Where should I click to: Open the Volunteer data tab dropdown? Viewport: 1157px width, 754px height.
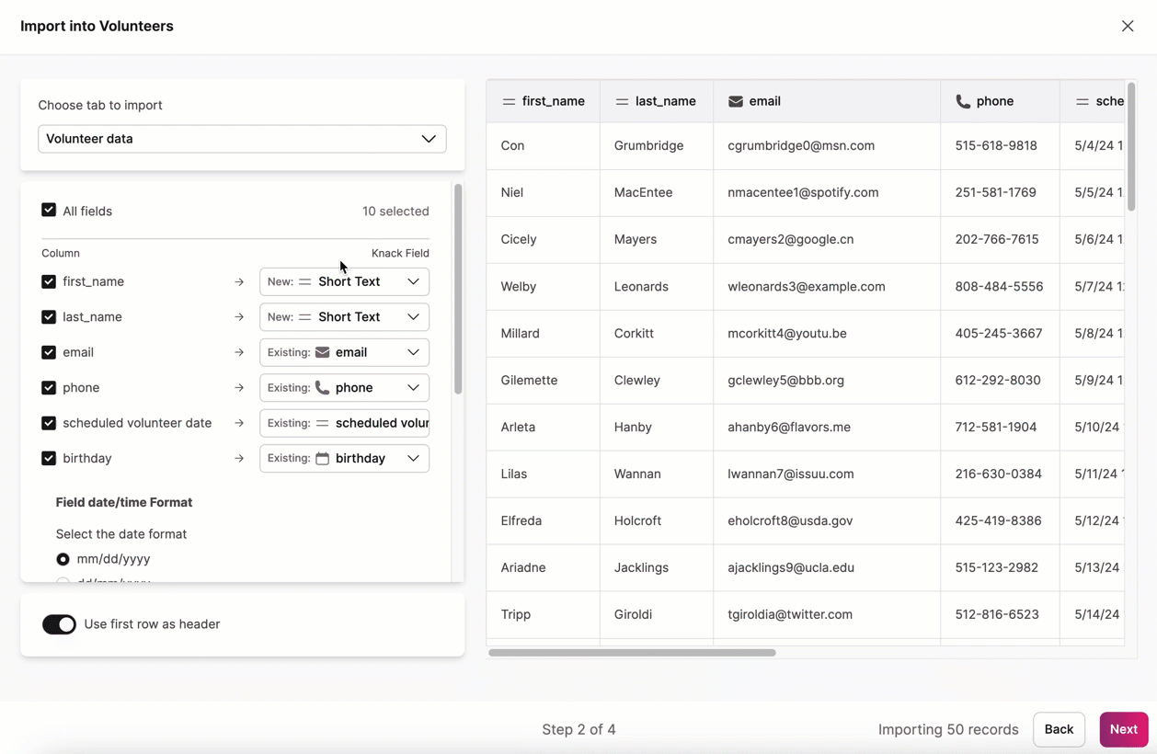click(242, 139)
